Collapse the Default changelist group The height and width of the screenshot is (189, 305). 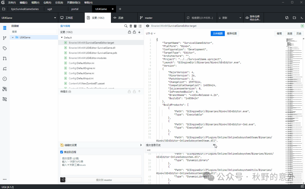[62, 38]
